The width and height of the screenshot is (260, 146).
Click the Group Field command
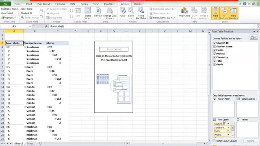coord(54,17)
